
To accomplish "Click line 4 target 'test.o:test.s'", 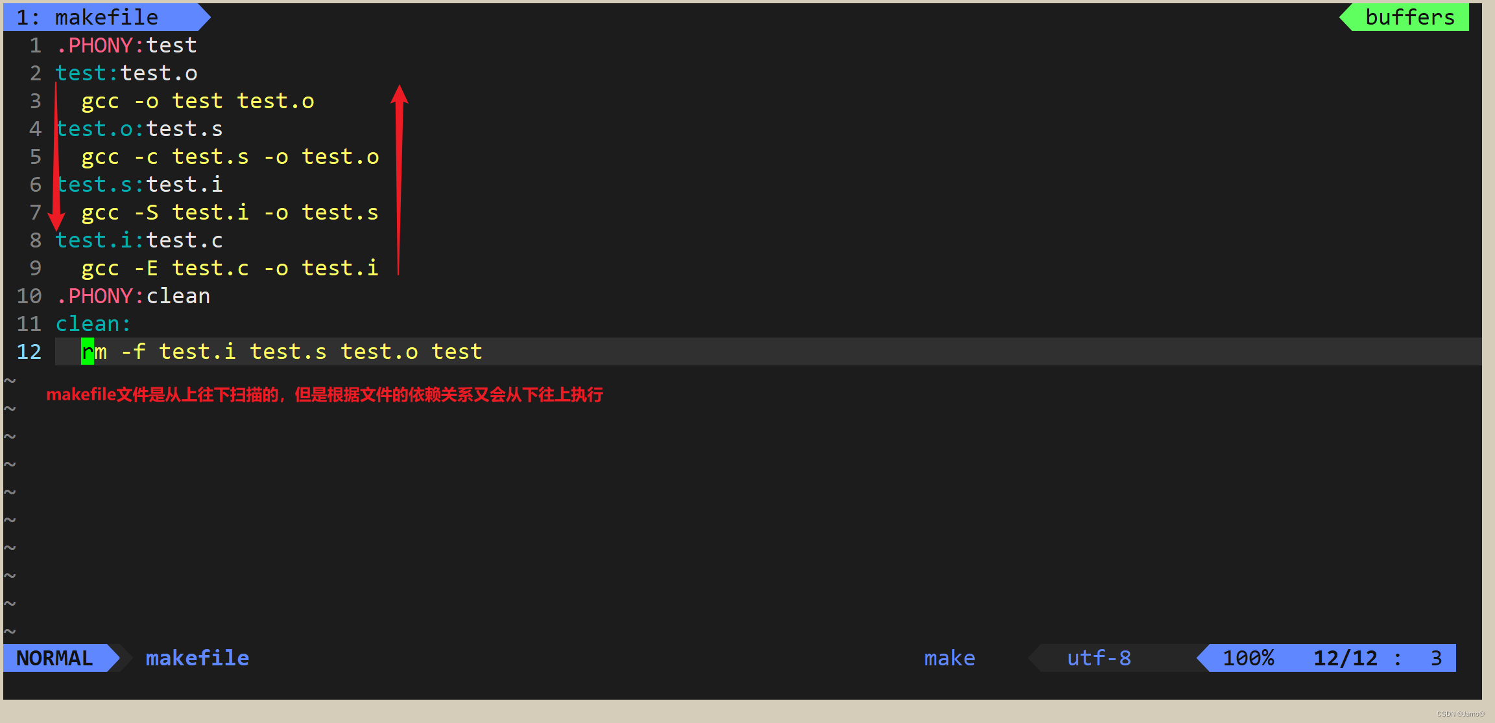I will (x=139, y=129).
